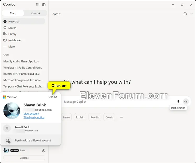Open Notebooks in the sidebar

[x=23, y=40]
